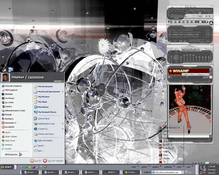Select the radio tab in Winamp browser
Image resolution: width=219 pixels, height=175 pixels.
tap(185, 74)
